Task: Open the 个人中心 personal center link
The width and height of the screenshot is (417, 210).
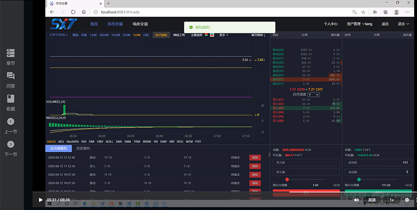Action: (331, 24)
